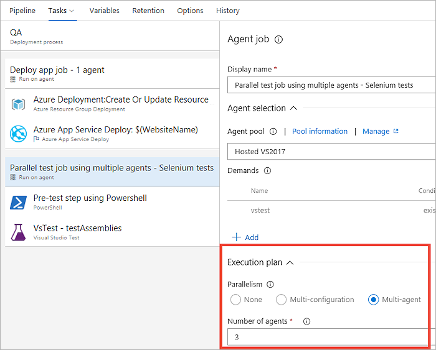Click the info icon beside Number of agents
The width and height of the screenshot is (436, 350).
coord(306,321)
